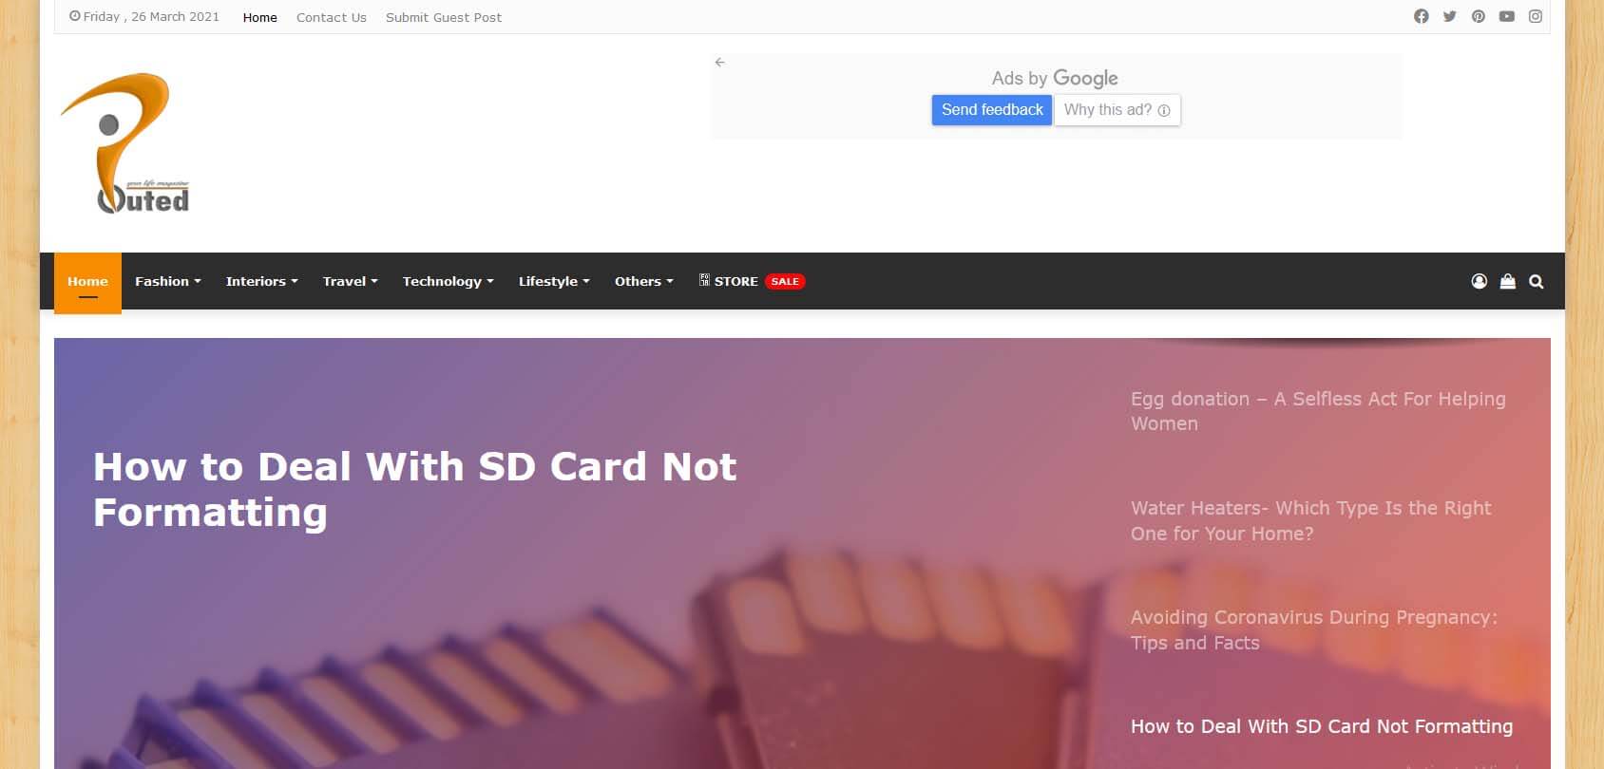
Task: Click the search magnifier icon
Action: [x=1536, y=281]
